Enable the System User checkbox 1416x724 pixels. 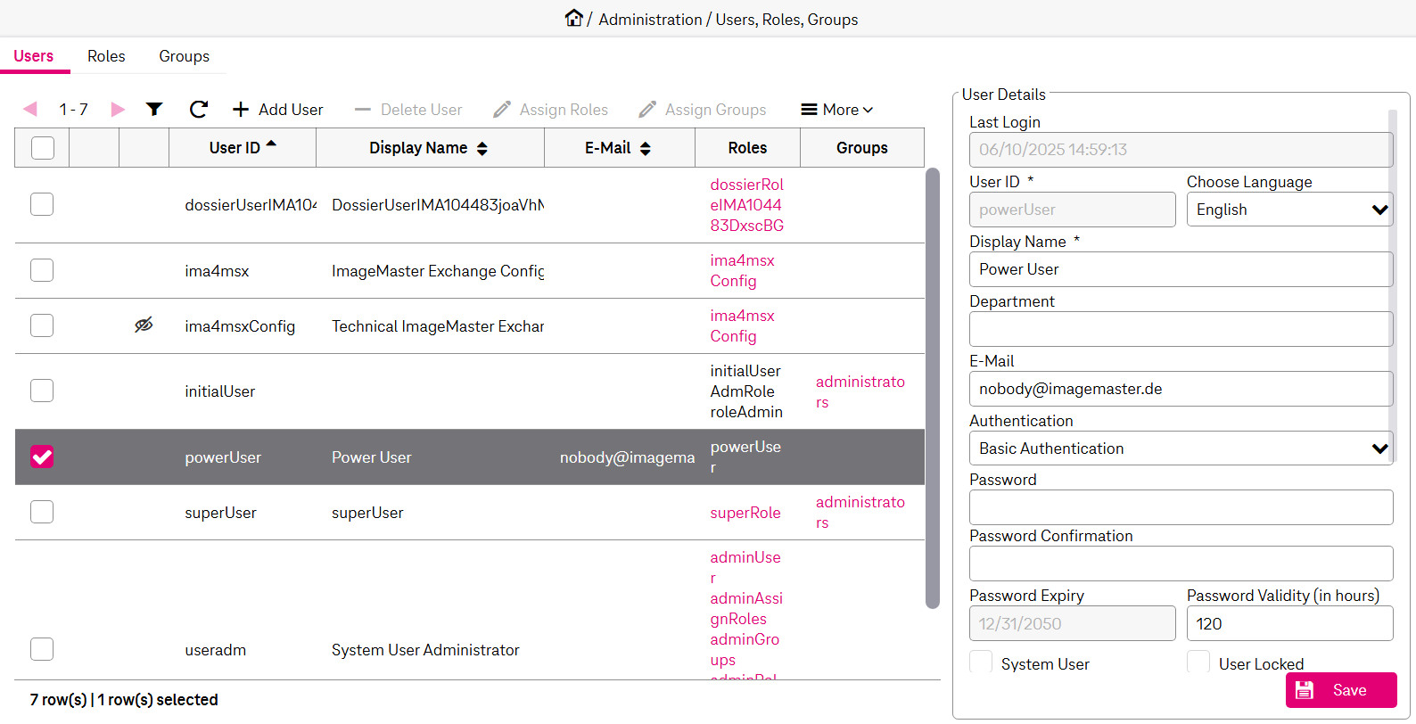[x=981, y=662]
